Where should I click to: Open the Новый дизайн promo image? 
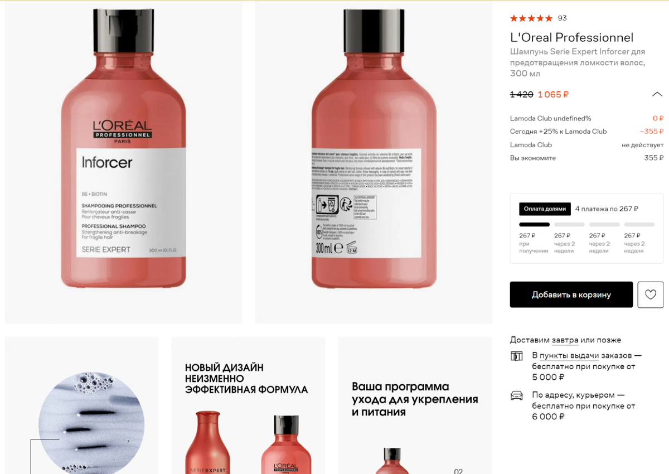click(x=248, y=405)
